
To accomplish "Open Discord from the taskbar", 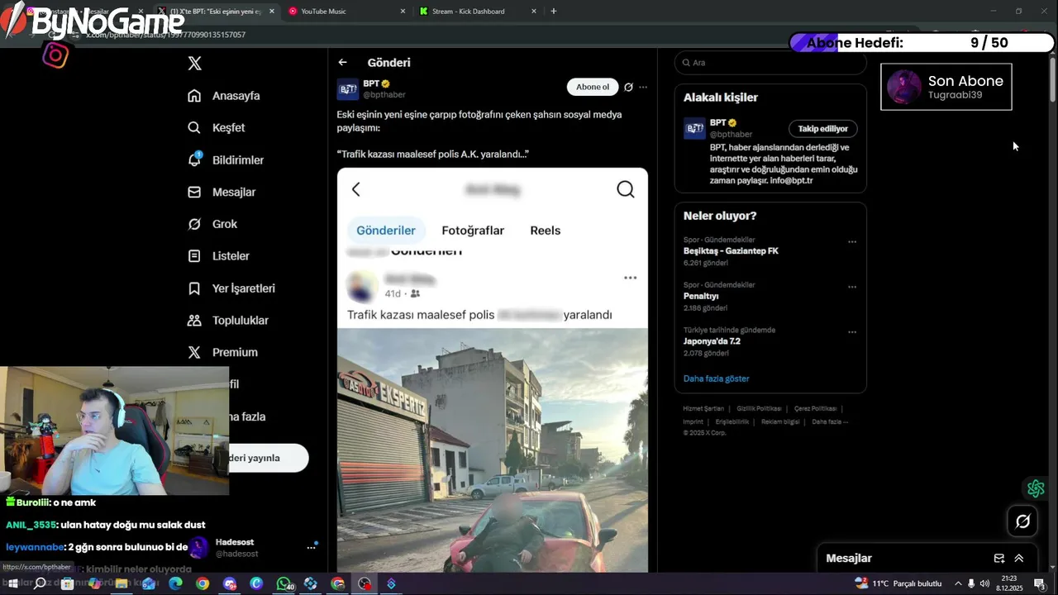I will 230,583.
